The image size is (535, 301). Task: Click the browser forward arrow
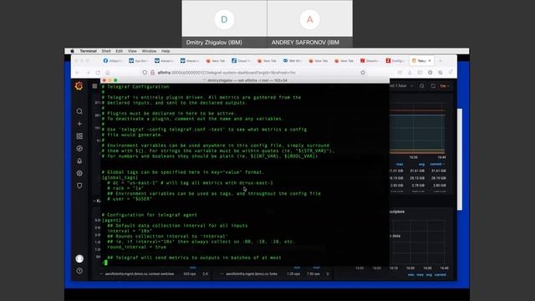[88, 73]
